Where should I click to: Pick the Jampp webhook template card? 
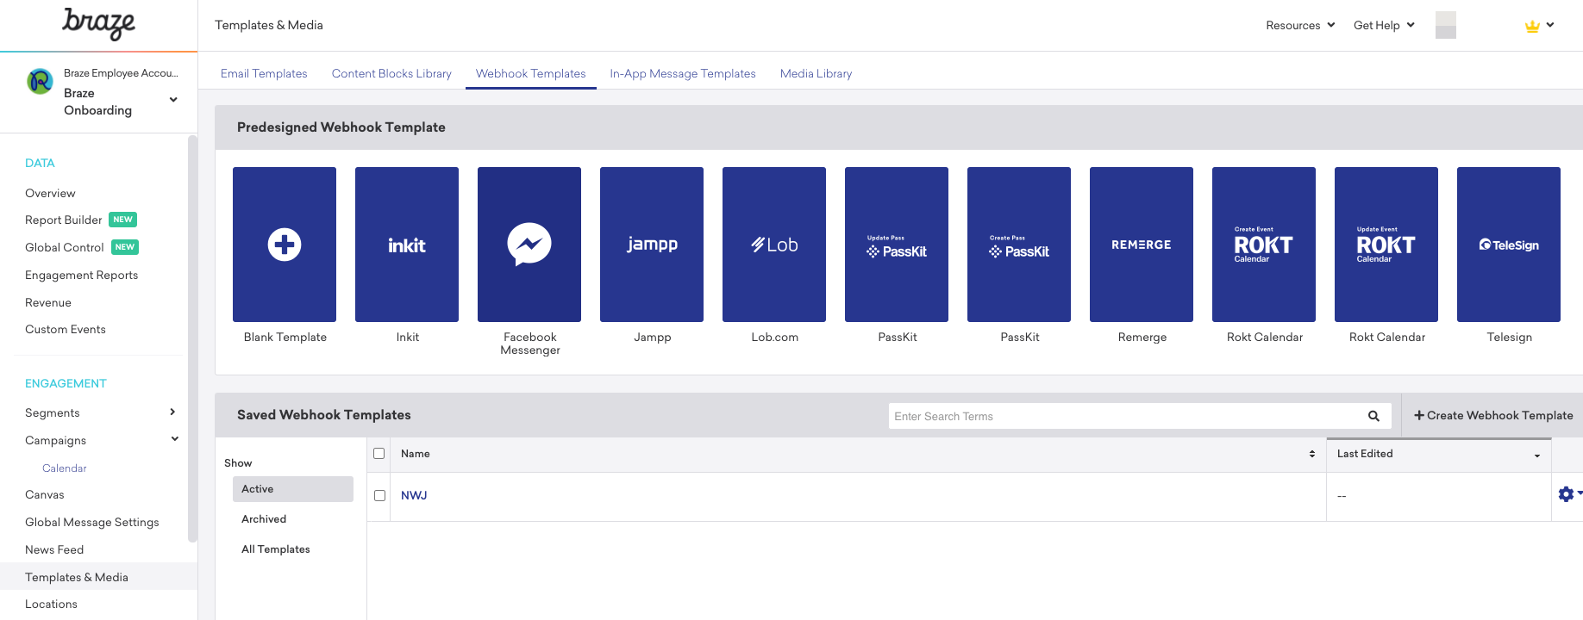click(652, 245)
